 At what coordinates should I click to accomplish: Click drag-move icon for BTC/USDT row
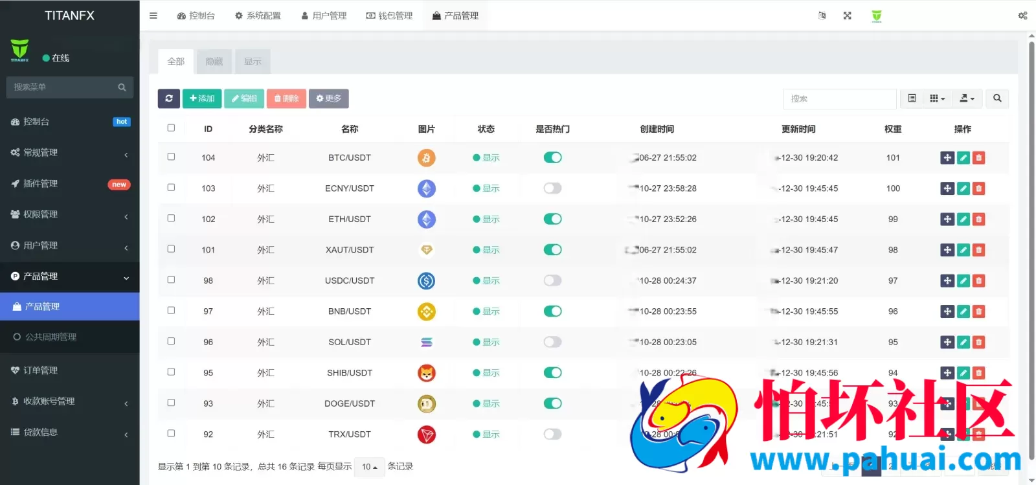point(947,158)
